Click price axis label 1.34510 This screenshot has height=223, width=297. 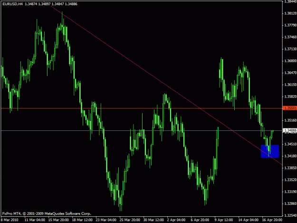[290, 144]
